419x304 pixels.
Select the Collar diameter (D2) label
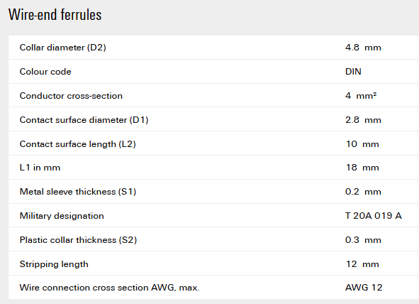pyautogui.click(x=63, y=48)
